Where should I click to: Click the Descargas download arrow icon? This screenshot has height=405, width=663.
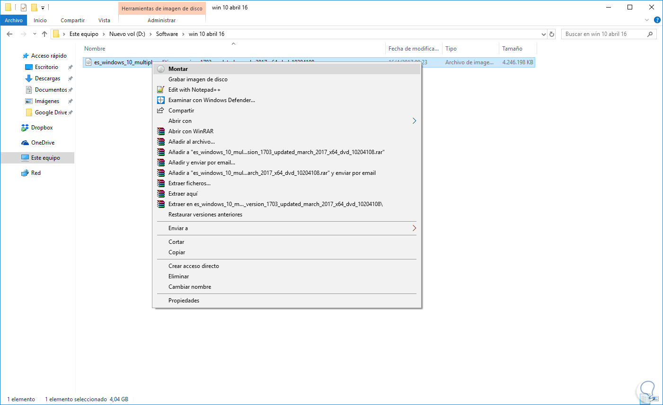pyautogui.click(x=29, y=78)
